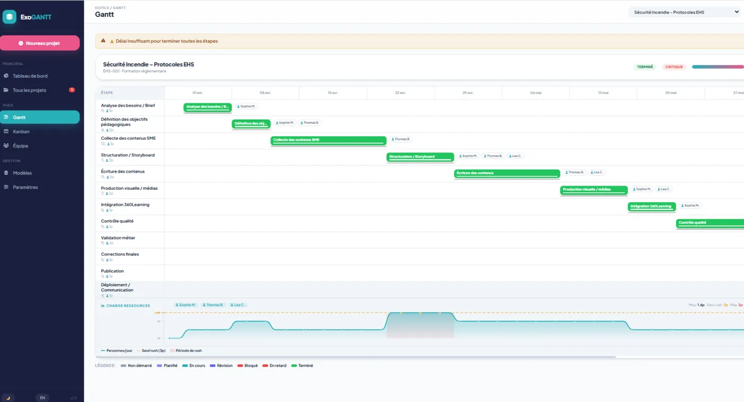Click the En retard legend item

[x=275, y=366]
